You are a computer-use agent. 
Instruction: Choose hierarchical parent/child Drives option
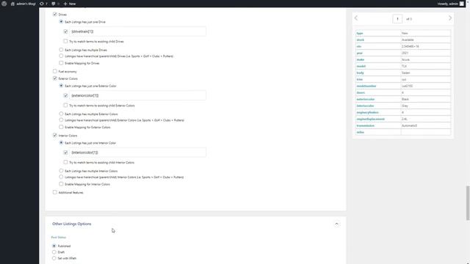point(61,56)
